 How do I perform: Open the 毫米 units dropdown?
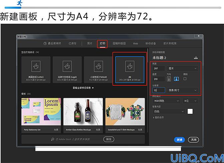pos(183,68)
